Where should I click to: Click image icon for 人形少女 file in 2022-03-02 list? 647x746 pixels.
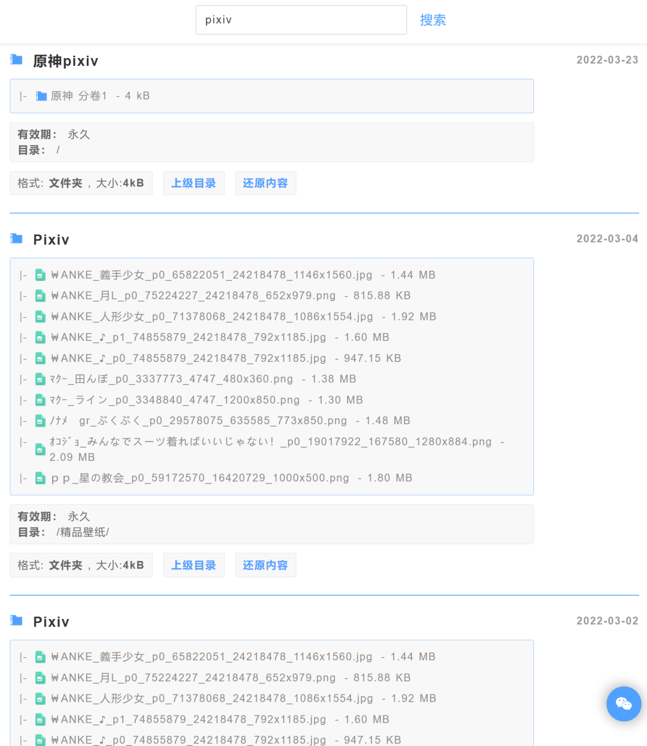pyautogui.click(x=40, y=699)
